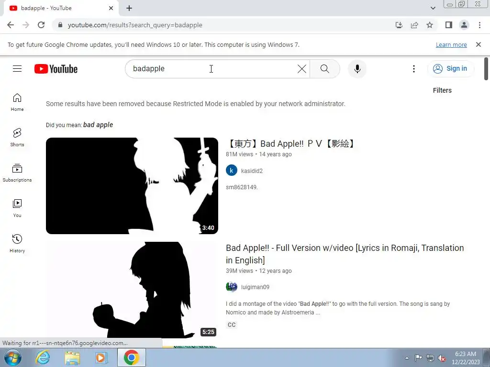This screenshot has height=367, width=490.
Task: Close the badapple - YouTube tab
Action: [111, 8]
